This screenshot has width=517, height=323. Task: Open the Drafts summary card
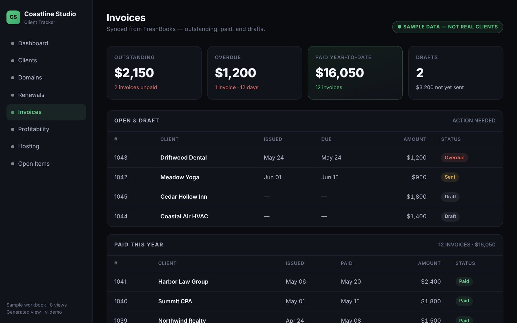pos(456,73)
